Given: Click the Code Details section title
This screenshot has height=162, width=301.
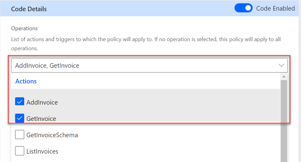Looking at the screenshot, I should pos(29,9).
